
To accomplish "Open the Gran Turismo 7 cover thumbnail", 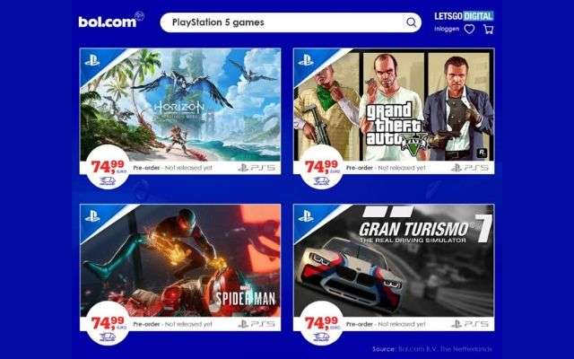I will tap(394, 261).
